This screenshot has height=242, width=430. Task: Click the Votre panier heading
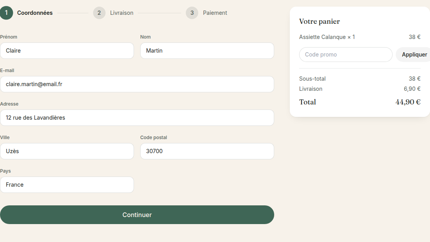(x=319, y=21)
